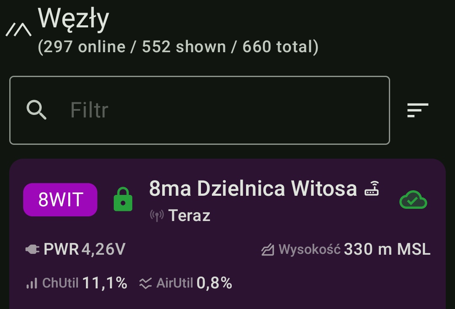
Task: Tap the ChUtil 11,1% reading
Action: (x=84, y=283)
